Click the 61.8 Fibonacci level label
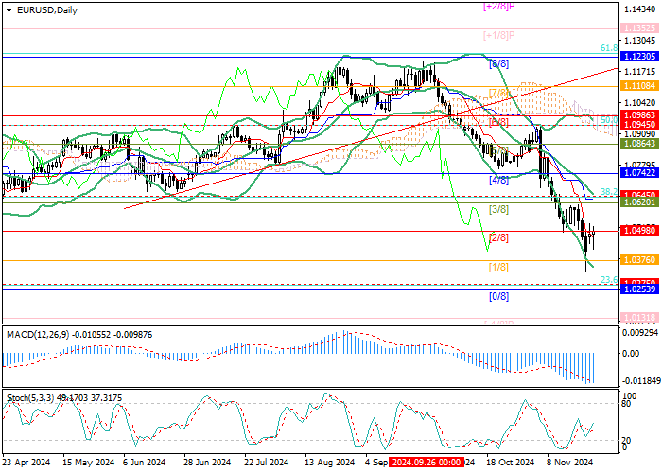The image size is (662, 473). pos(609,48)
